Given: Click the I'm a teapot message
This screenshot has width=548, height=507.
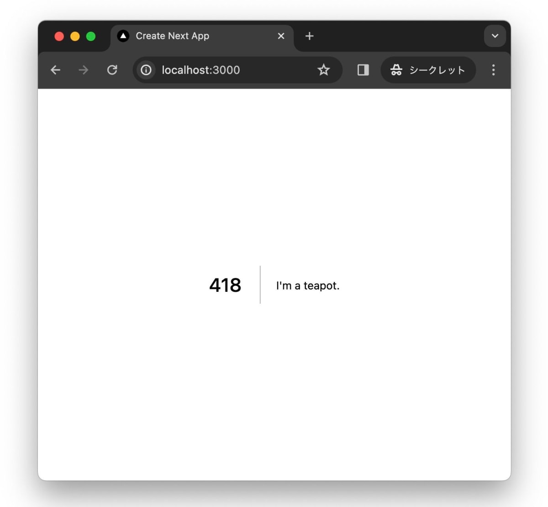Looking at the screenshot, I should [x=308, y=285].
